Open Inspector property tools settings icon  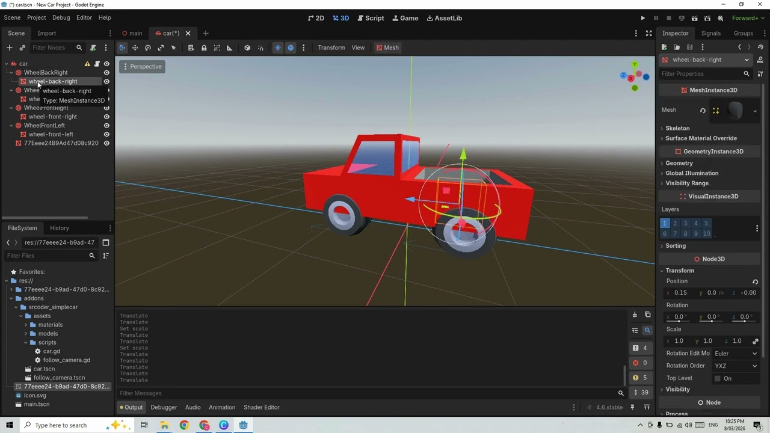click(760, 73)
